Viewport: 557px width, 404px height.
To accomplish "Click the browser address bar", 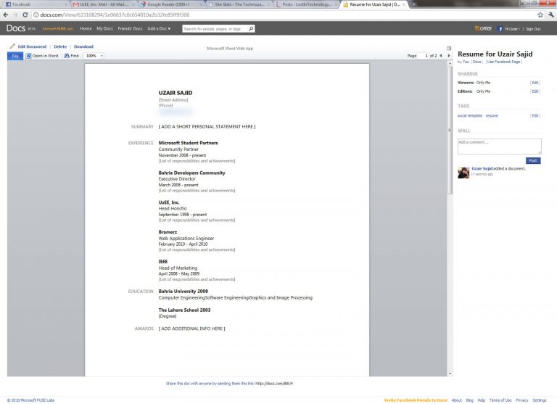I will (x=284, y=15).
